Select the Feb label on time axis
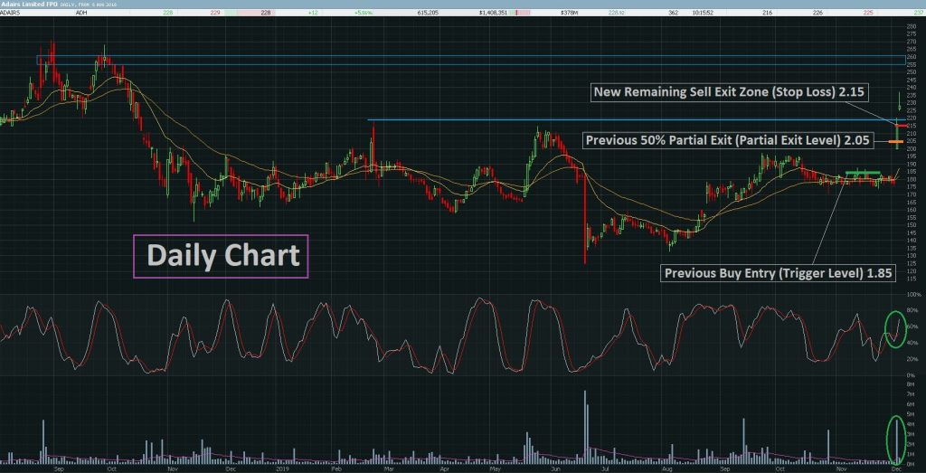Screen dimensions: 926x473 336,468
